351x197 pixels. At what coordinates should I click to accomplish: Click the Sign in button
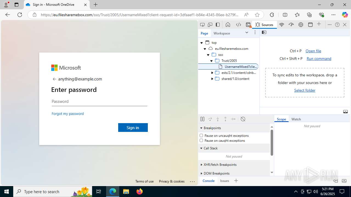(x=133, y=128)
